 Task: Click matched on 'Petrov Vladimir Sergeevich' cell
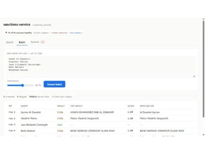pos(154,118)
